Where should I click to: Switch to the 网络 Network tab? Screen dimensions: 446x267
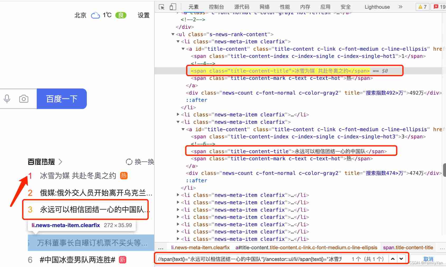tap(265, 7)
